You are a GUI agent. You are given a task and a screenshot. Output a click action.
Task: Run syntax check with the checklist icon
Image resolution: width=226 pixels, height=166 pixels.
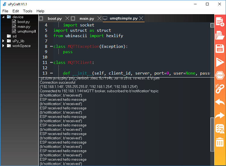(x=220, y=129)
